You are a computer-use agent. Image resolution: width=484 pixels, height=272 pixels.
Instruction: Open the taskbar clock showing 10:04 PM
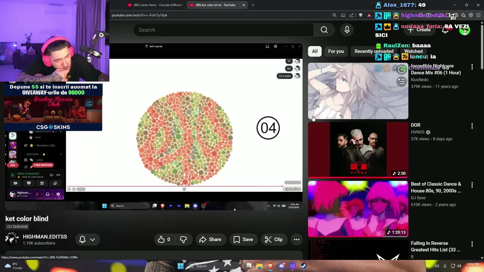[x=473, y=266]
